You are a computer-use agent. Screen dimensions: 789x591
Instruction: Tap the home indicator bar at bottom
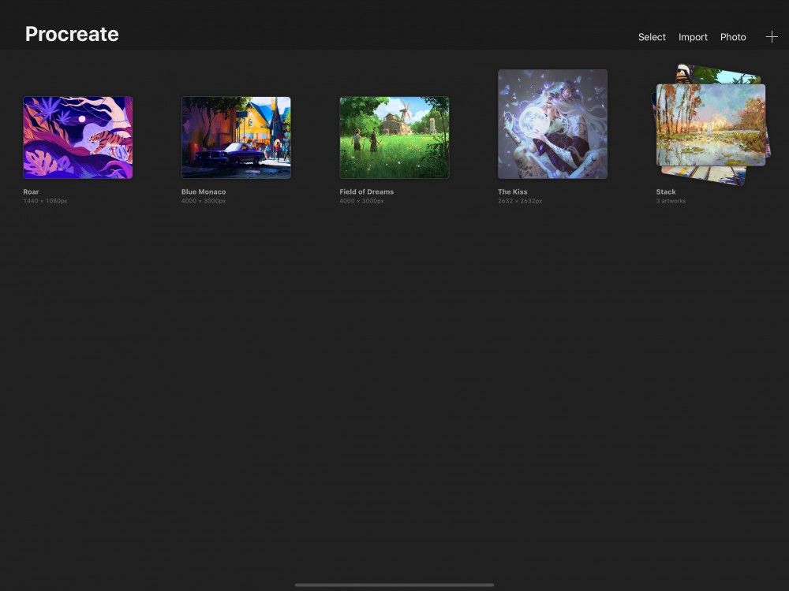coord(394,584)
